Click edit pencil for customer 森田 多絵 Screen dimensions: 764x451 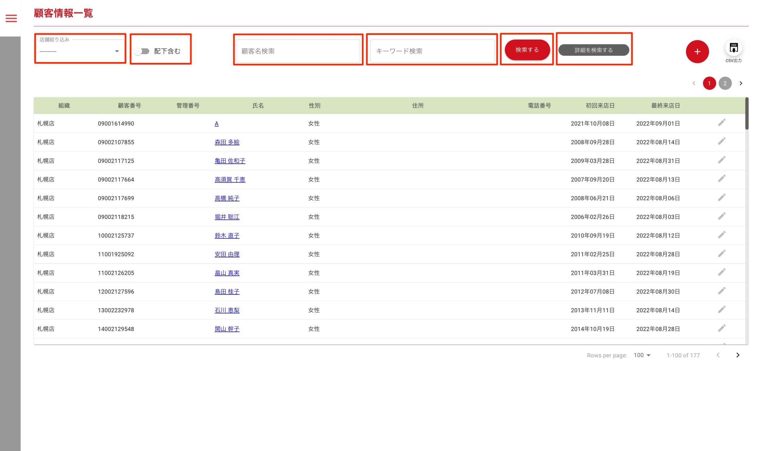click(x=721, y=141)
